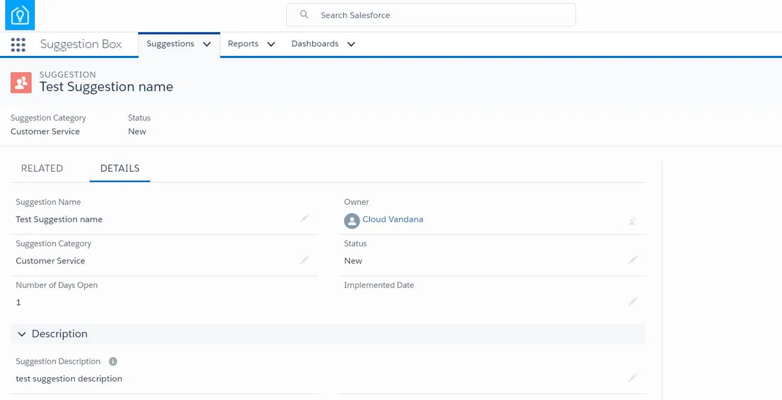The height and width of the screenshot is (400, 782).
Task: Switch to the DETAILS tab
Action: [x=120, y=168]
